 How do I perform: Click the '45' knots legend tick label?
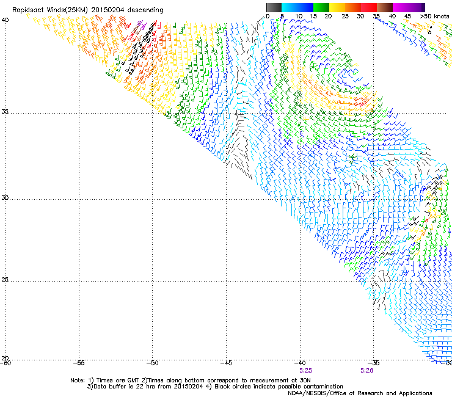point(407,16)
